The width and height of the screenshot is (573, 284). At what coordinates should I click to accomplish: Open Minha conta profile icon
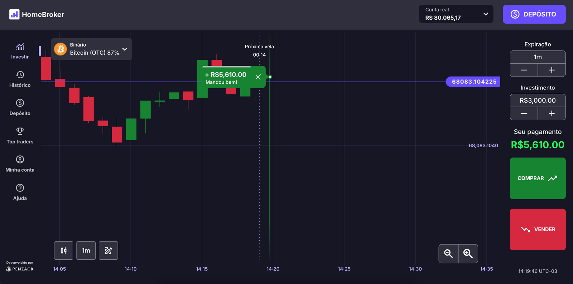(x=20, y=160)
